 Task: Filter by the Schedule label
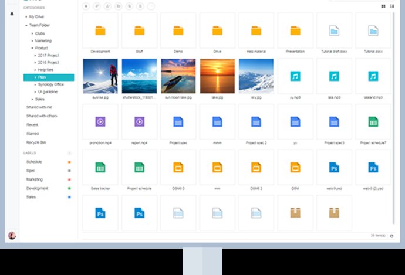34,162
